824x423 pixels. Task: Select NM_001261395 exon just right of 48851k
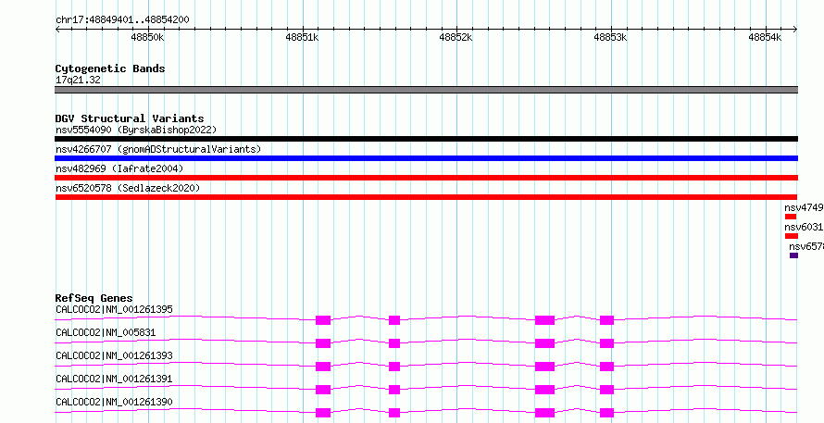(x=323, y=320)
